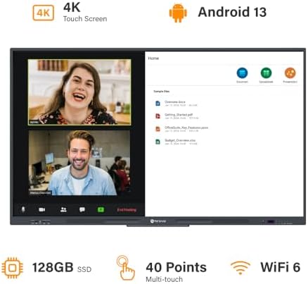Click the orange 4K badge icon
The image size is (308, 284).
(x=44, y=13)
